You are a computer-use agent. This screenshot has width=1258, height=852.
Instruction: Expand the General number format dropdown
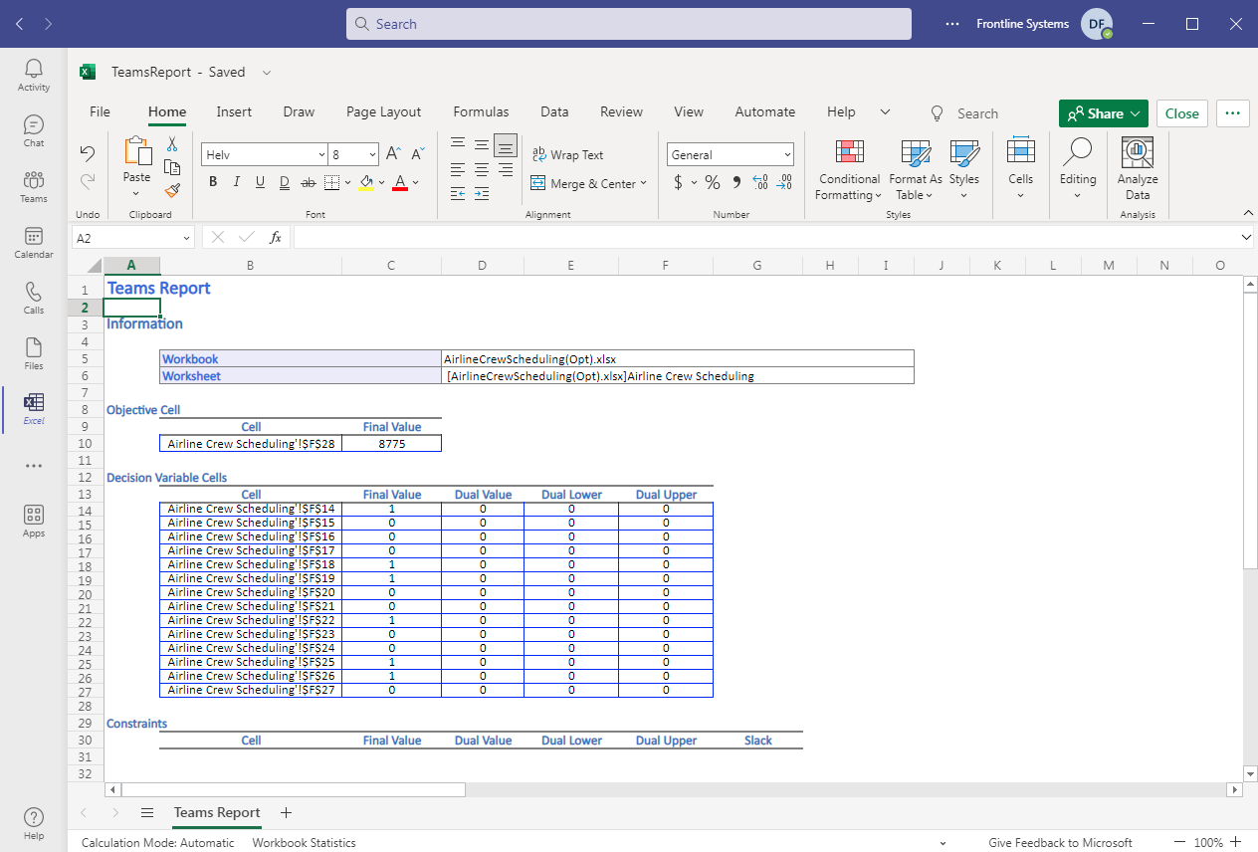pyautogui.click(x=787, y=155)
